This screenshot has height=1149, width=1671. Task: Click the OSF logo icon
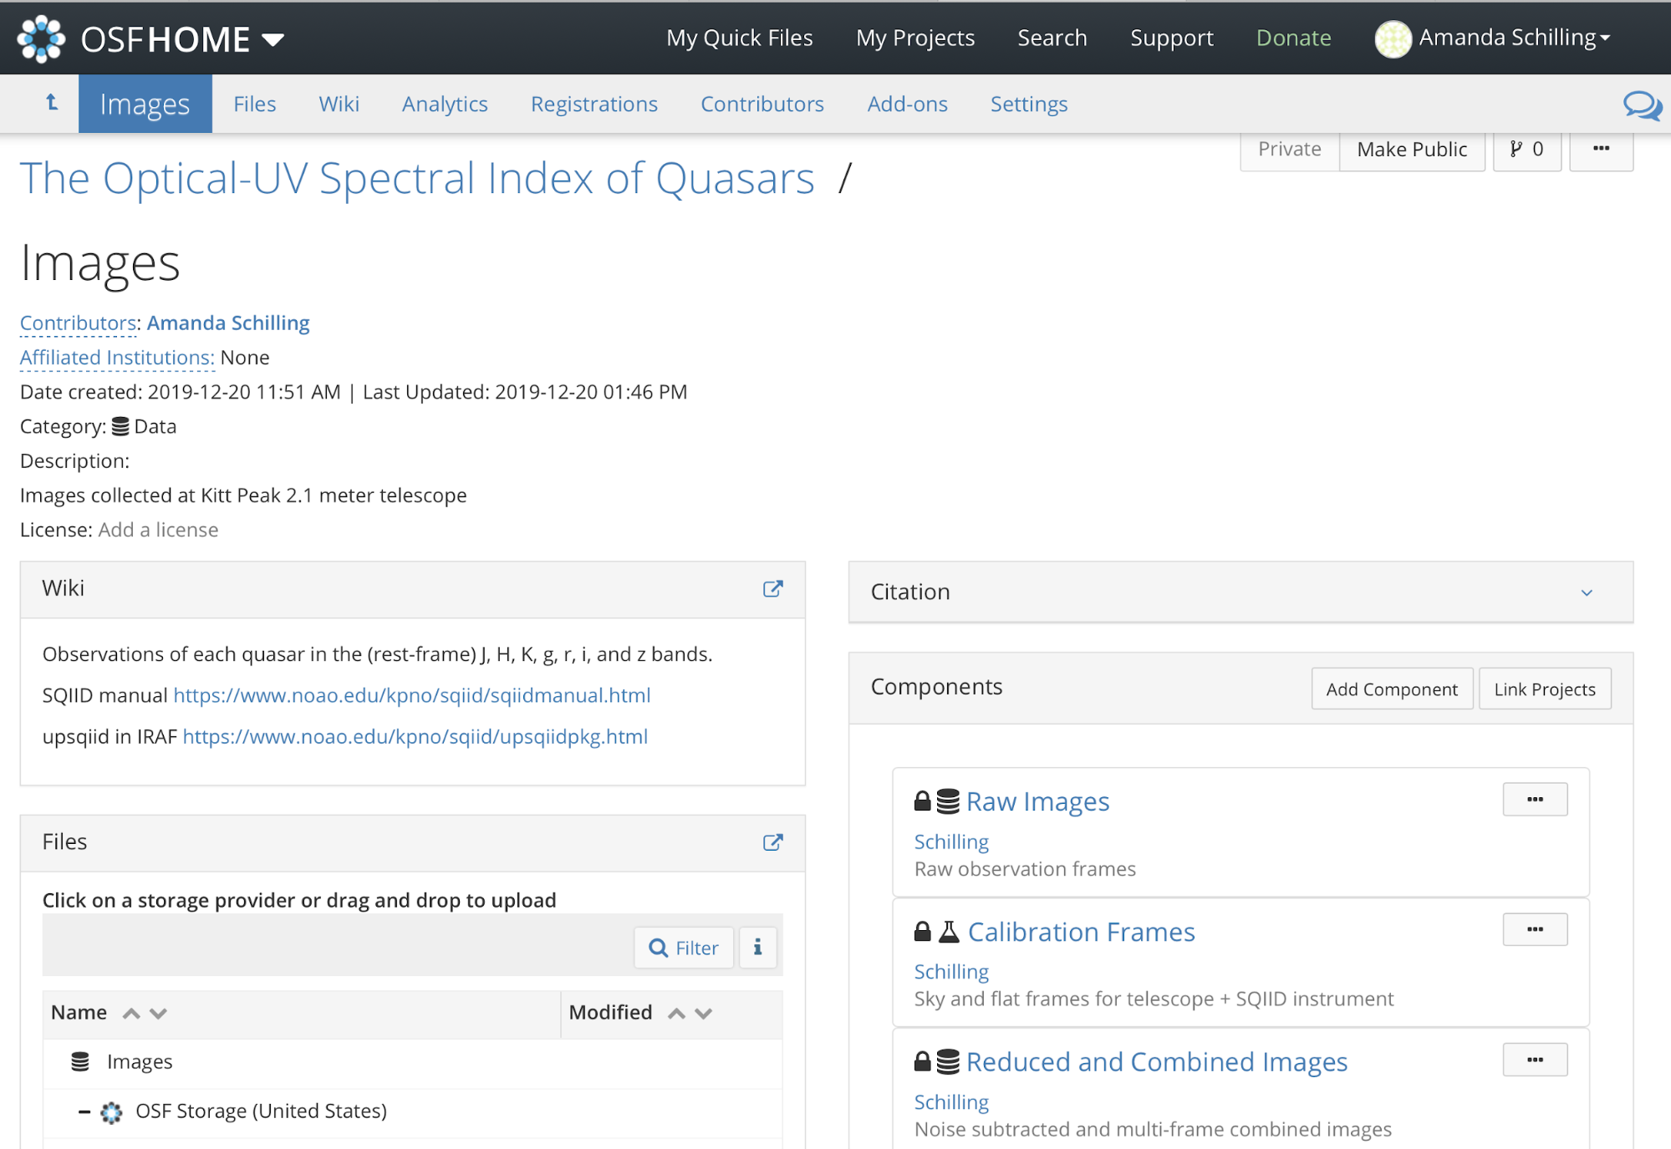[x=41, y=38]
